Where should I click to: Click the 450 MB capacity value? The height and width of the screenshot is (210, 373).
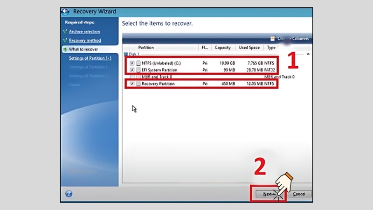tap(228, 84)
